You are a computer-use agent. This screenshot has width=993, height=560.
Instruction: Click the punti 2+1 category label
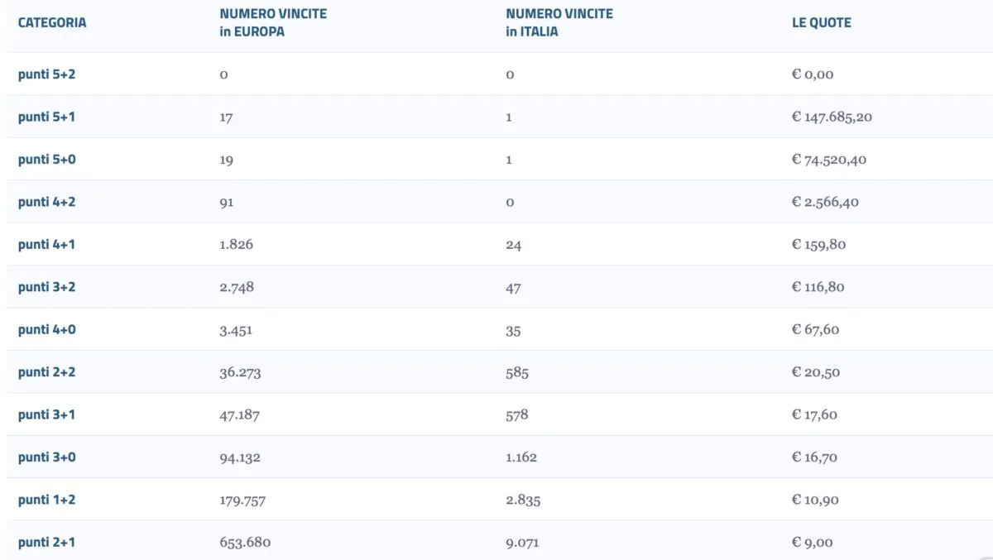pyautogui.click(x=46, y=542)
